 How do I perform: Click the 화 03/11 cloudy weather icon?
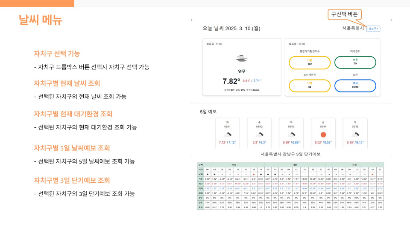pos(228,135)
